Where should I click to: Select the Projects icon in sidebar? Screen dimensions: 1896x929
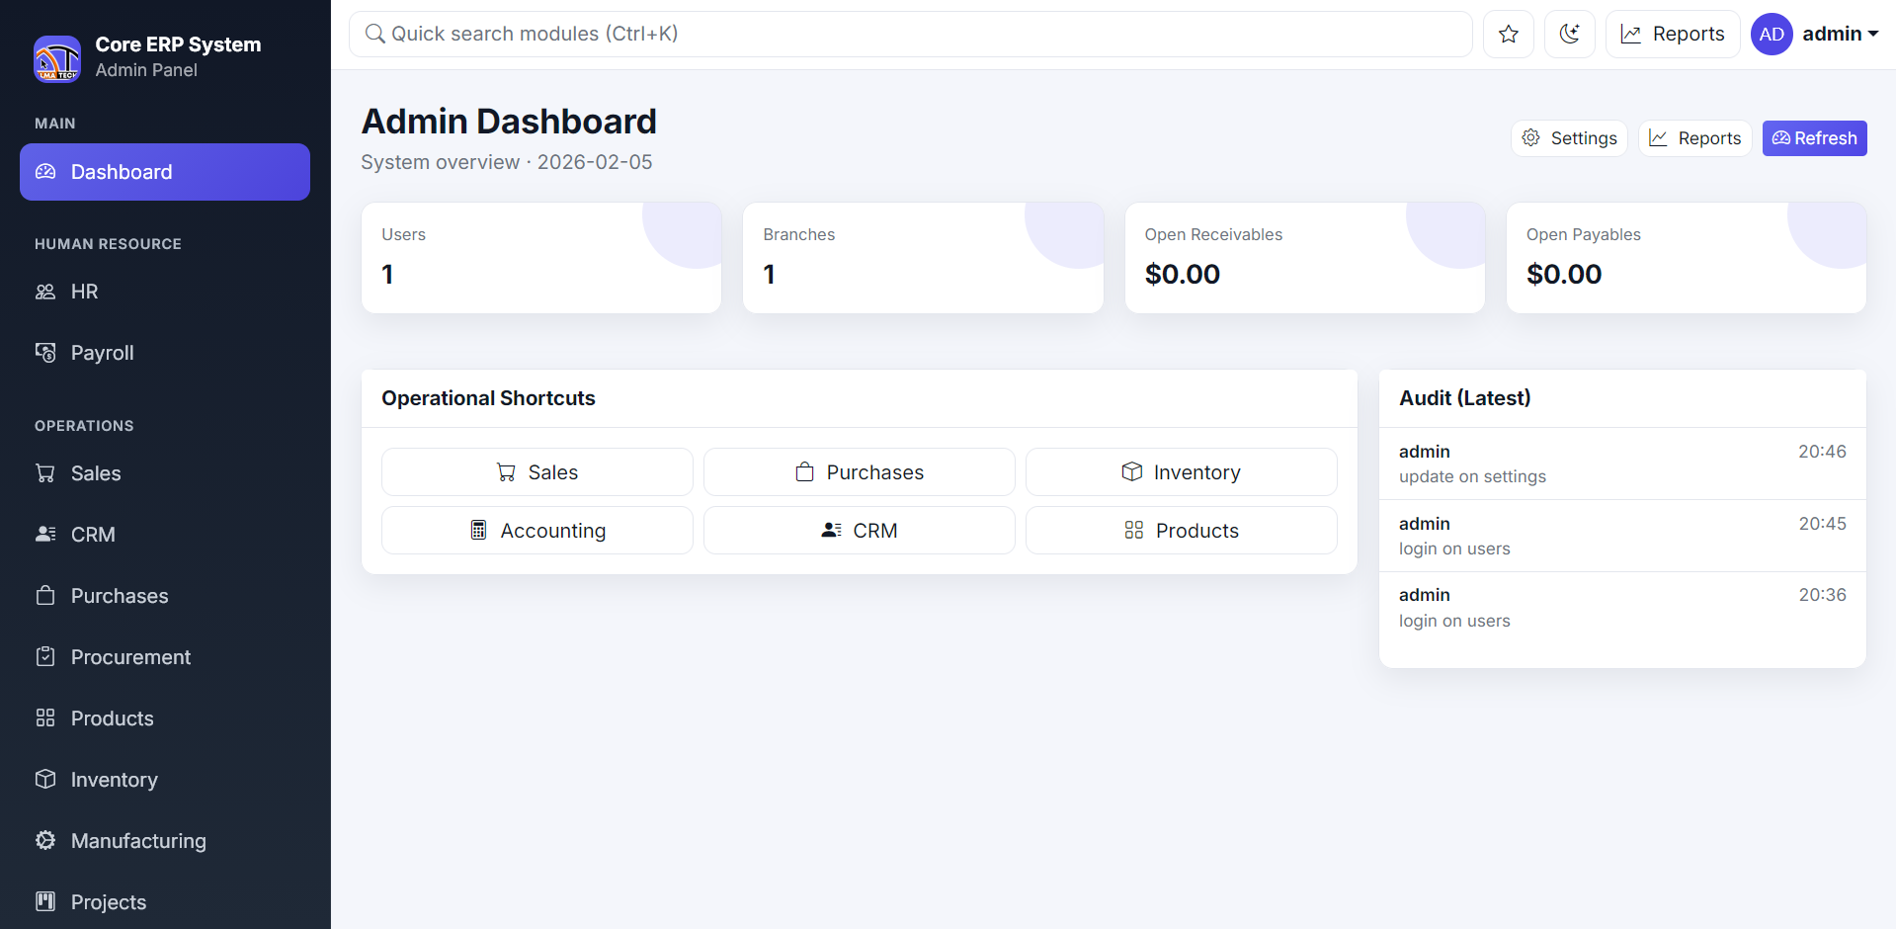pos(44,902)
